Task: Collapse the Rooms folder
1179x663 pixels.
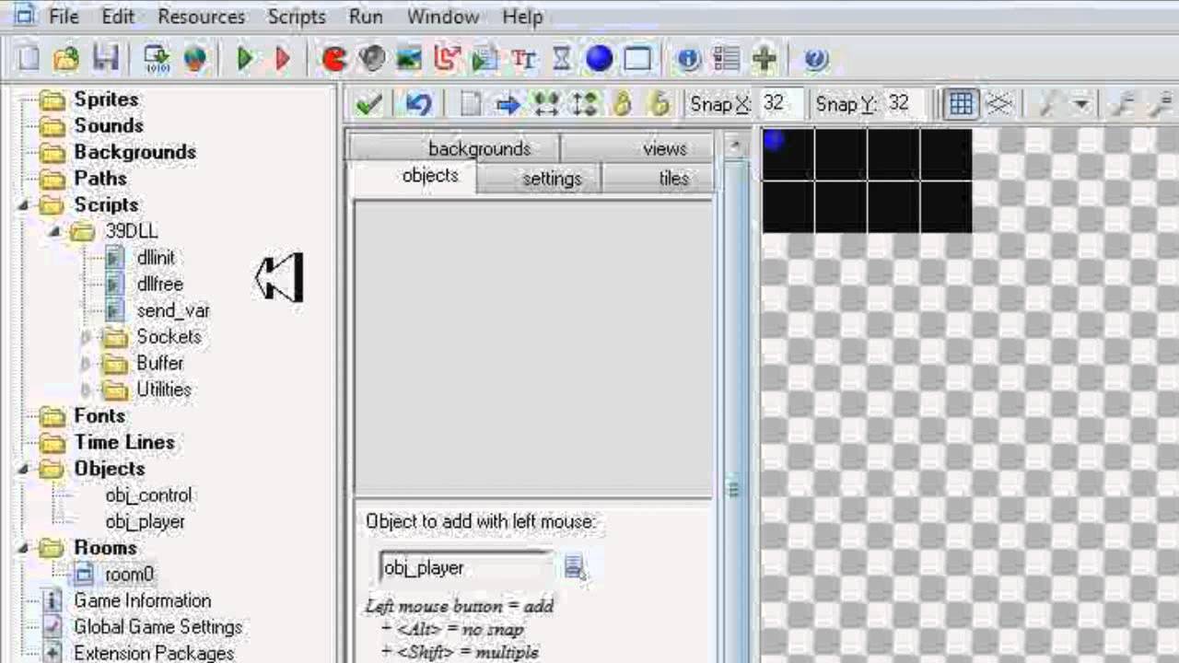Action: [x=23, y=548]
